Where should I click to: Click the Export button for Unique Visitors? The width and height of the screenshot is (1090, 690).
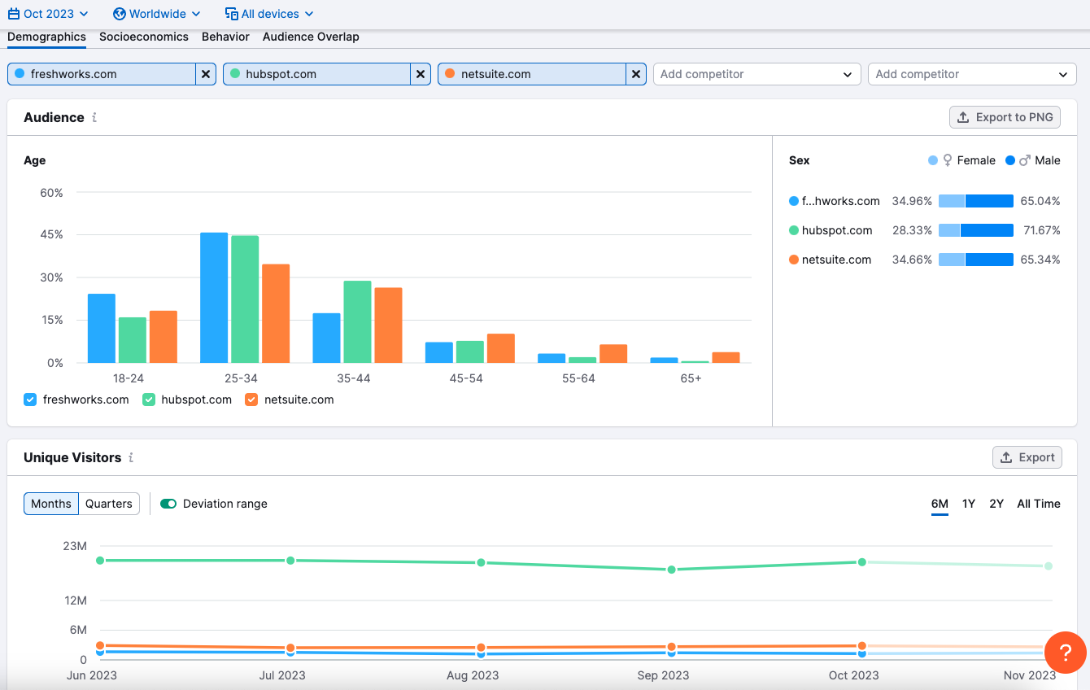(x=1027, y=457)
